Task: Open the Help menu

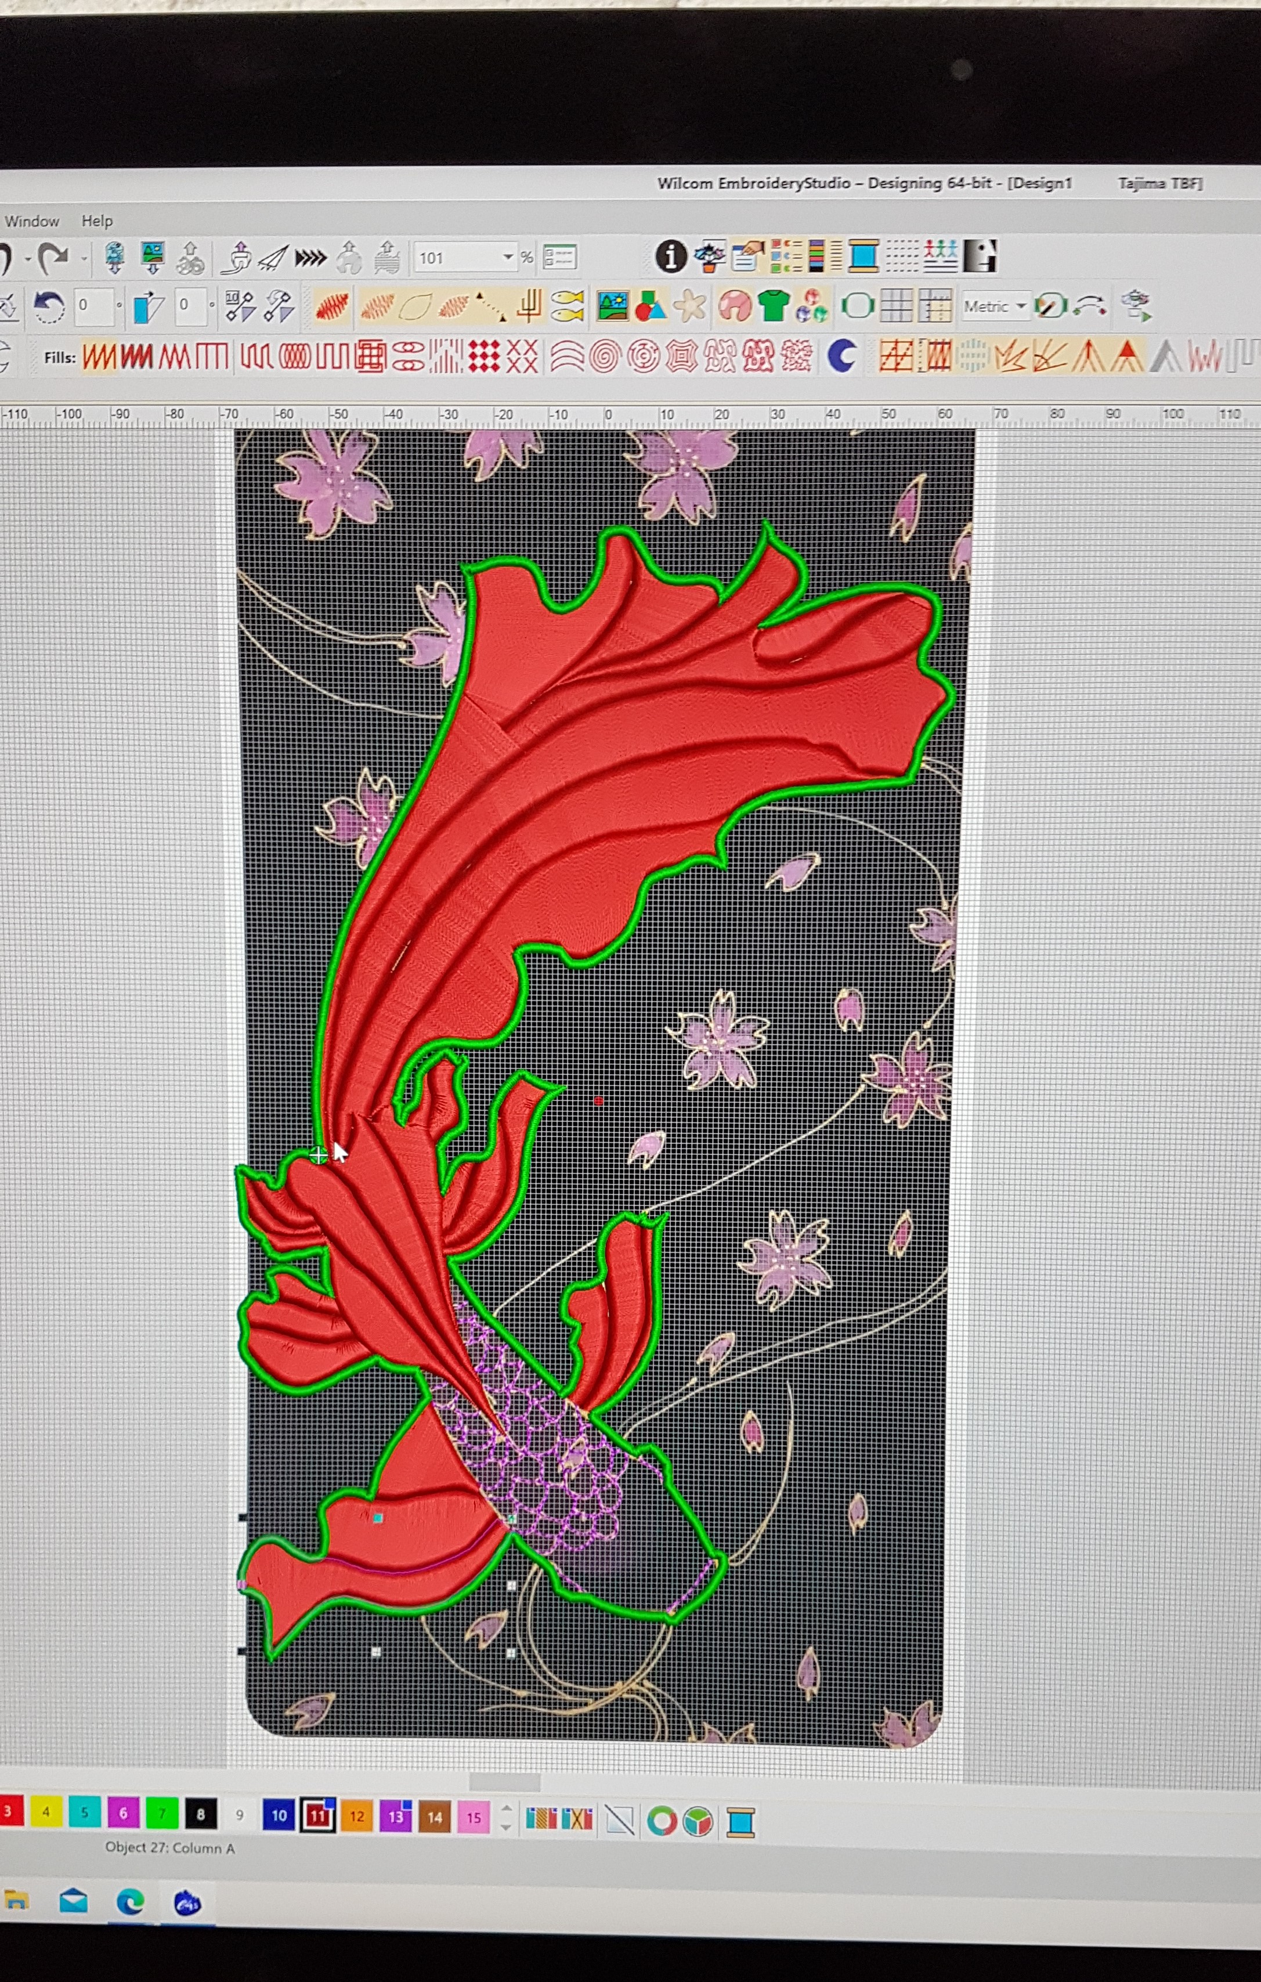Action: [97, 221]
